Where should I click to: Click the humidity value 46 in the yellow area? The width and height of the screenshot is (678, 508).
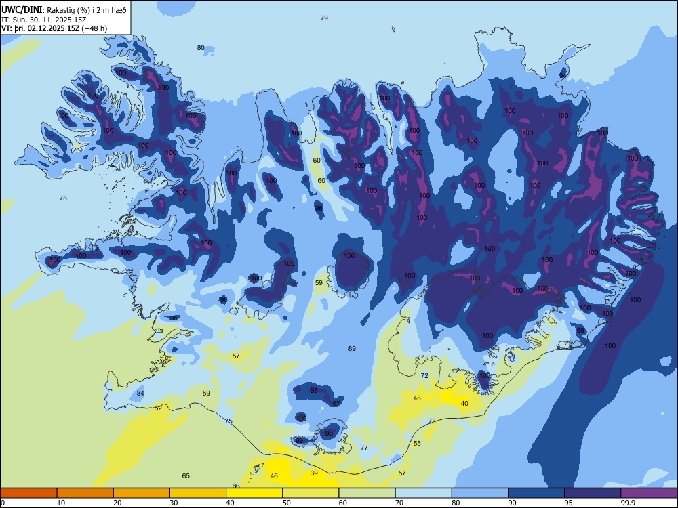[274, 476]
